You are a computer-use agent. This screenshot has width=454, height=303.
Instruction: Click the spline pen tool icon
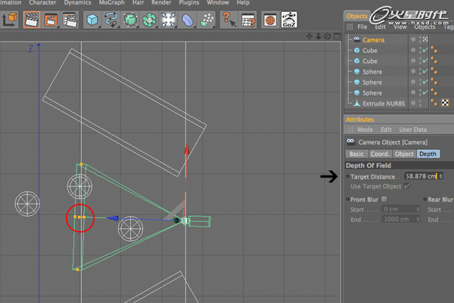[x=111, y=20]
